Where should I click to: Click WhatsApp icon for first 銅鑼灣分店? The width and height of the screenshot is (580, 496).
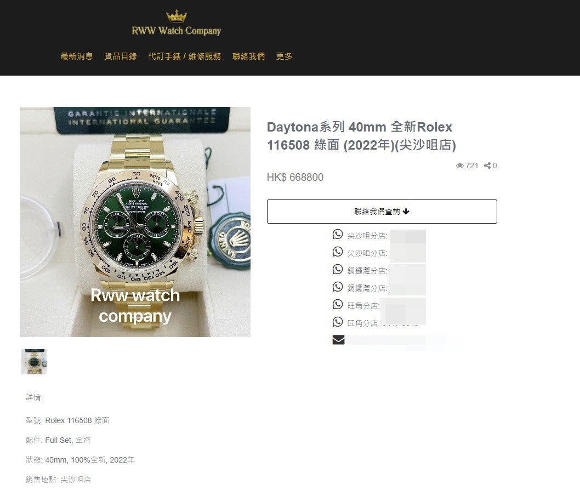point(337,269)
